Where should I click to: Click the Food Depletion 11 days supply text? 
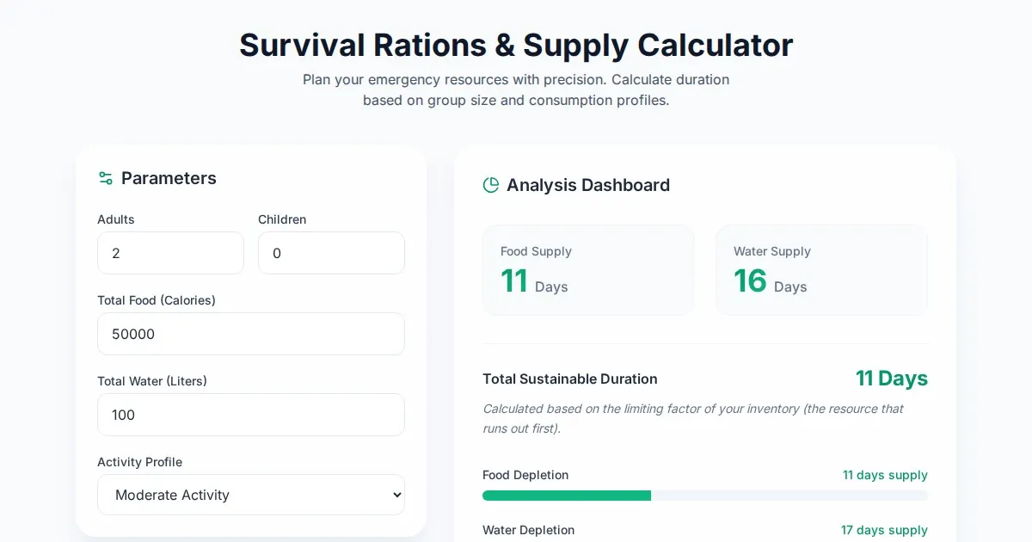coord(884,475)
